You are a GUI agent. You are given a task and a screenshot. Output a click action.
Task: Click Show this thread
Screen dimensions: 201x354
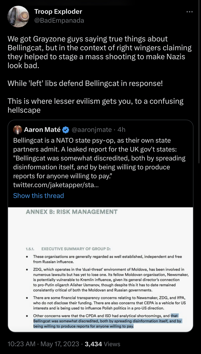[39, 196]
